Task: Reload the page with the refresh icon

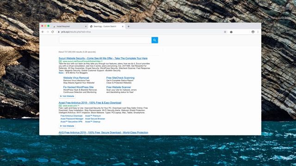Action: click(52, 32)
